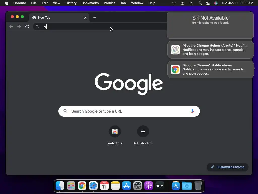
Task: Click the Wi-Fi status icon in menu bar
Action: pyautogui.click(x=174, y=3)
